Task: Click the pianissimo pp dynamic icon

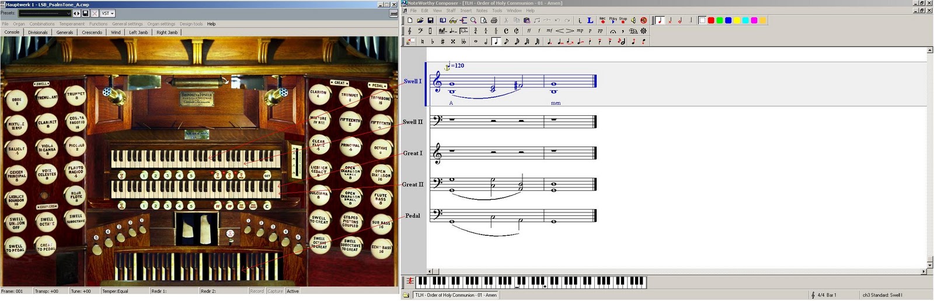Action: [x=600, y=31]
